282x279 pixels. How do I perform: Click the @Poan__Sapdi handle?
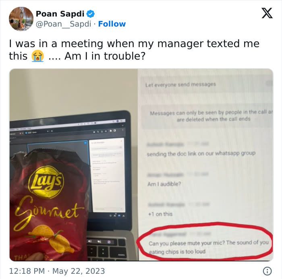[64, 24]
